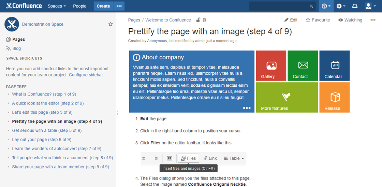Go to the People directory
Viewport: 382px width, 187px height.
click(80, 6)
